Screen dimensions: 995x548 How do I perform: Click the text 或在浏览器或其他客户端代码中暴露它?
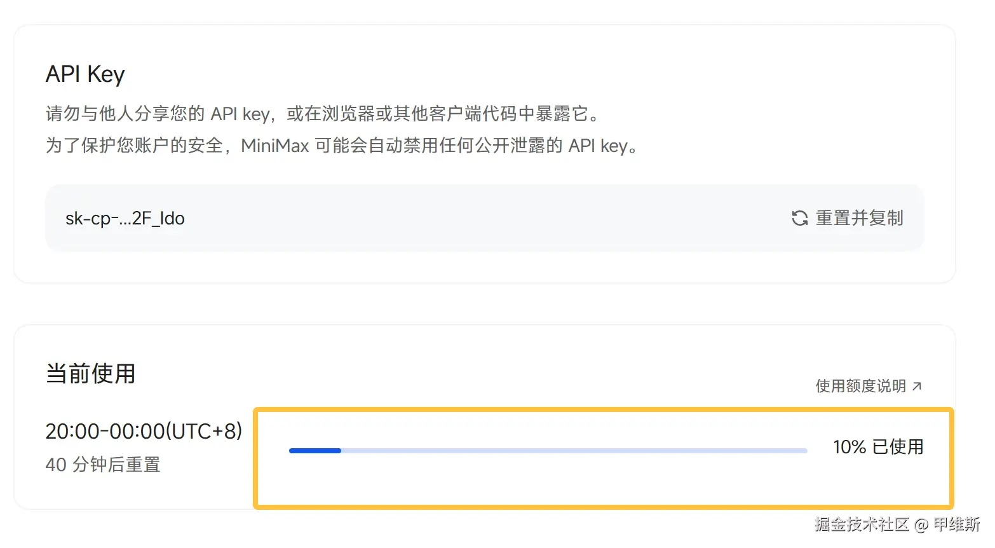point(442,114)
